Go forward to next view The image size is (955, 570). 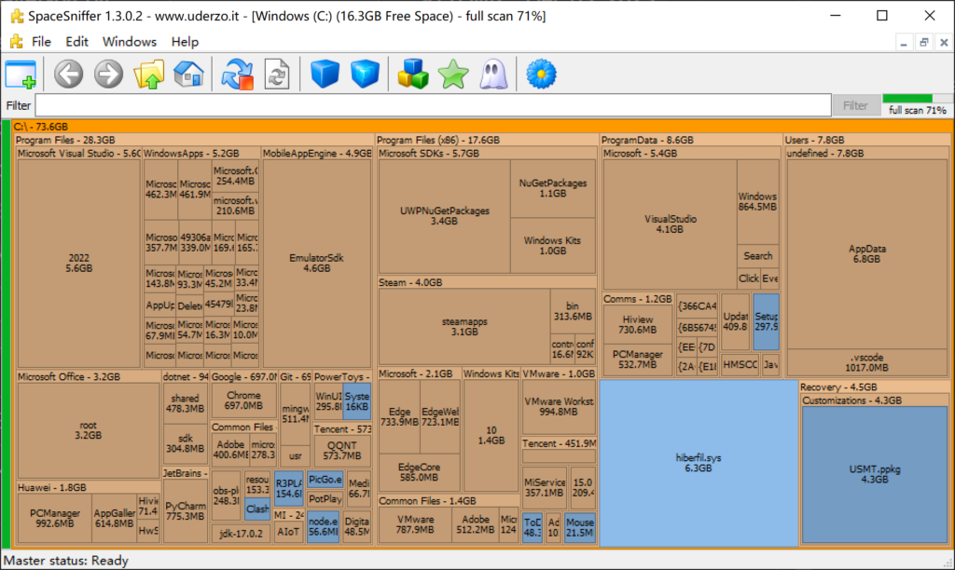(108, 75)
